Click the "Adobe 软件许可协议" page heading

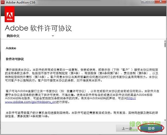(x=39, y=28)
